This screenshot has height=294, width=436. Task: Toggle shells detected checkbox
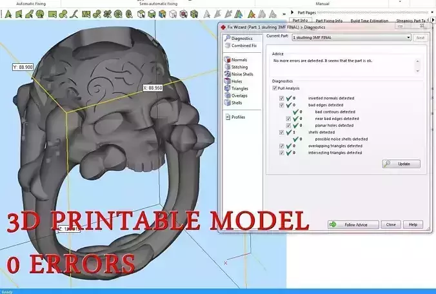pos(281,132)
